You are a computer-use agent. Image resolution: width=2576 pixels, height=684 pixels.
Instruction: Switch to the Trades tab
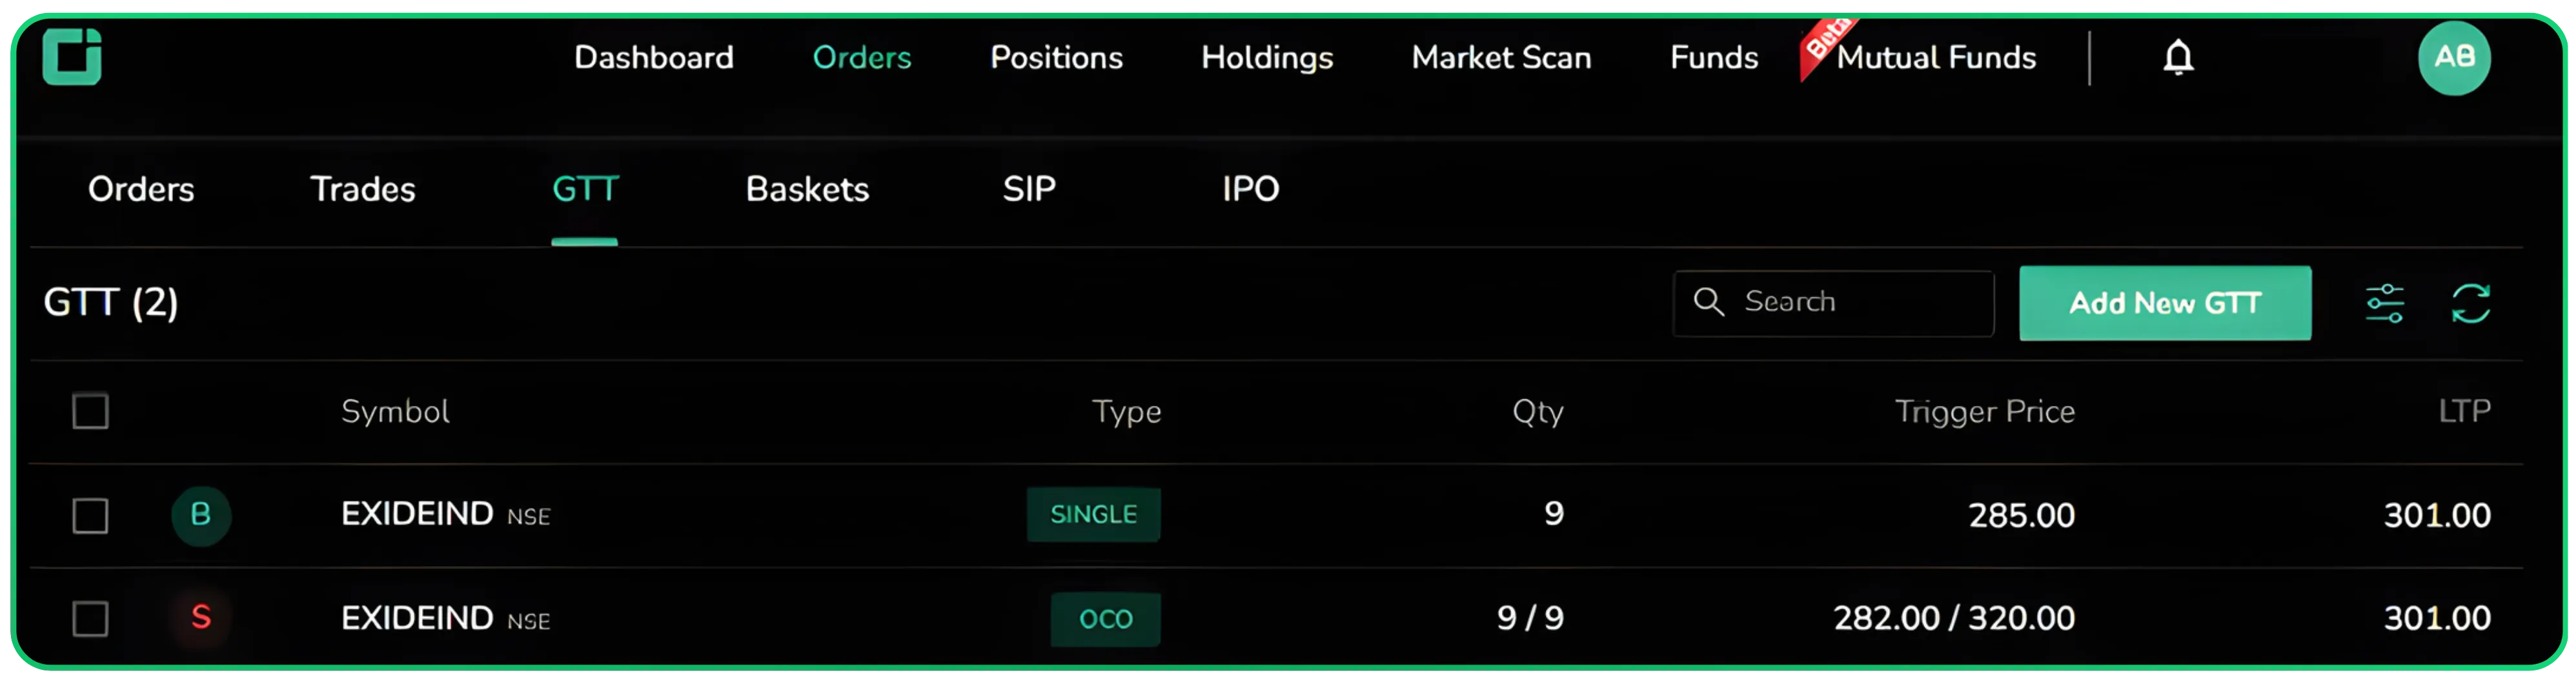pyautogui.click(x=363, y=189)
